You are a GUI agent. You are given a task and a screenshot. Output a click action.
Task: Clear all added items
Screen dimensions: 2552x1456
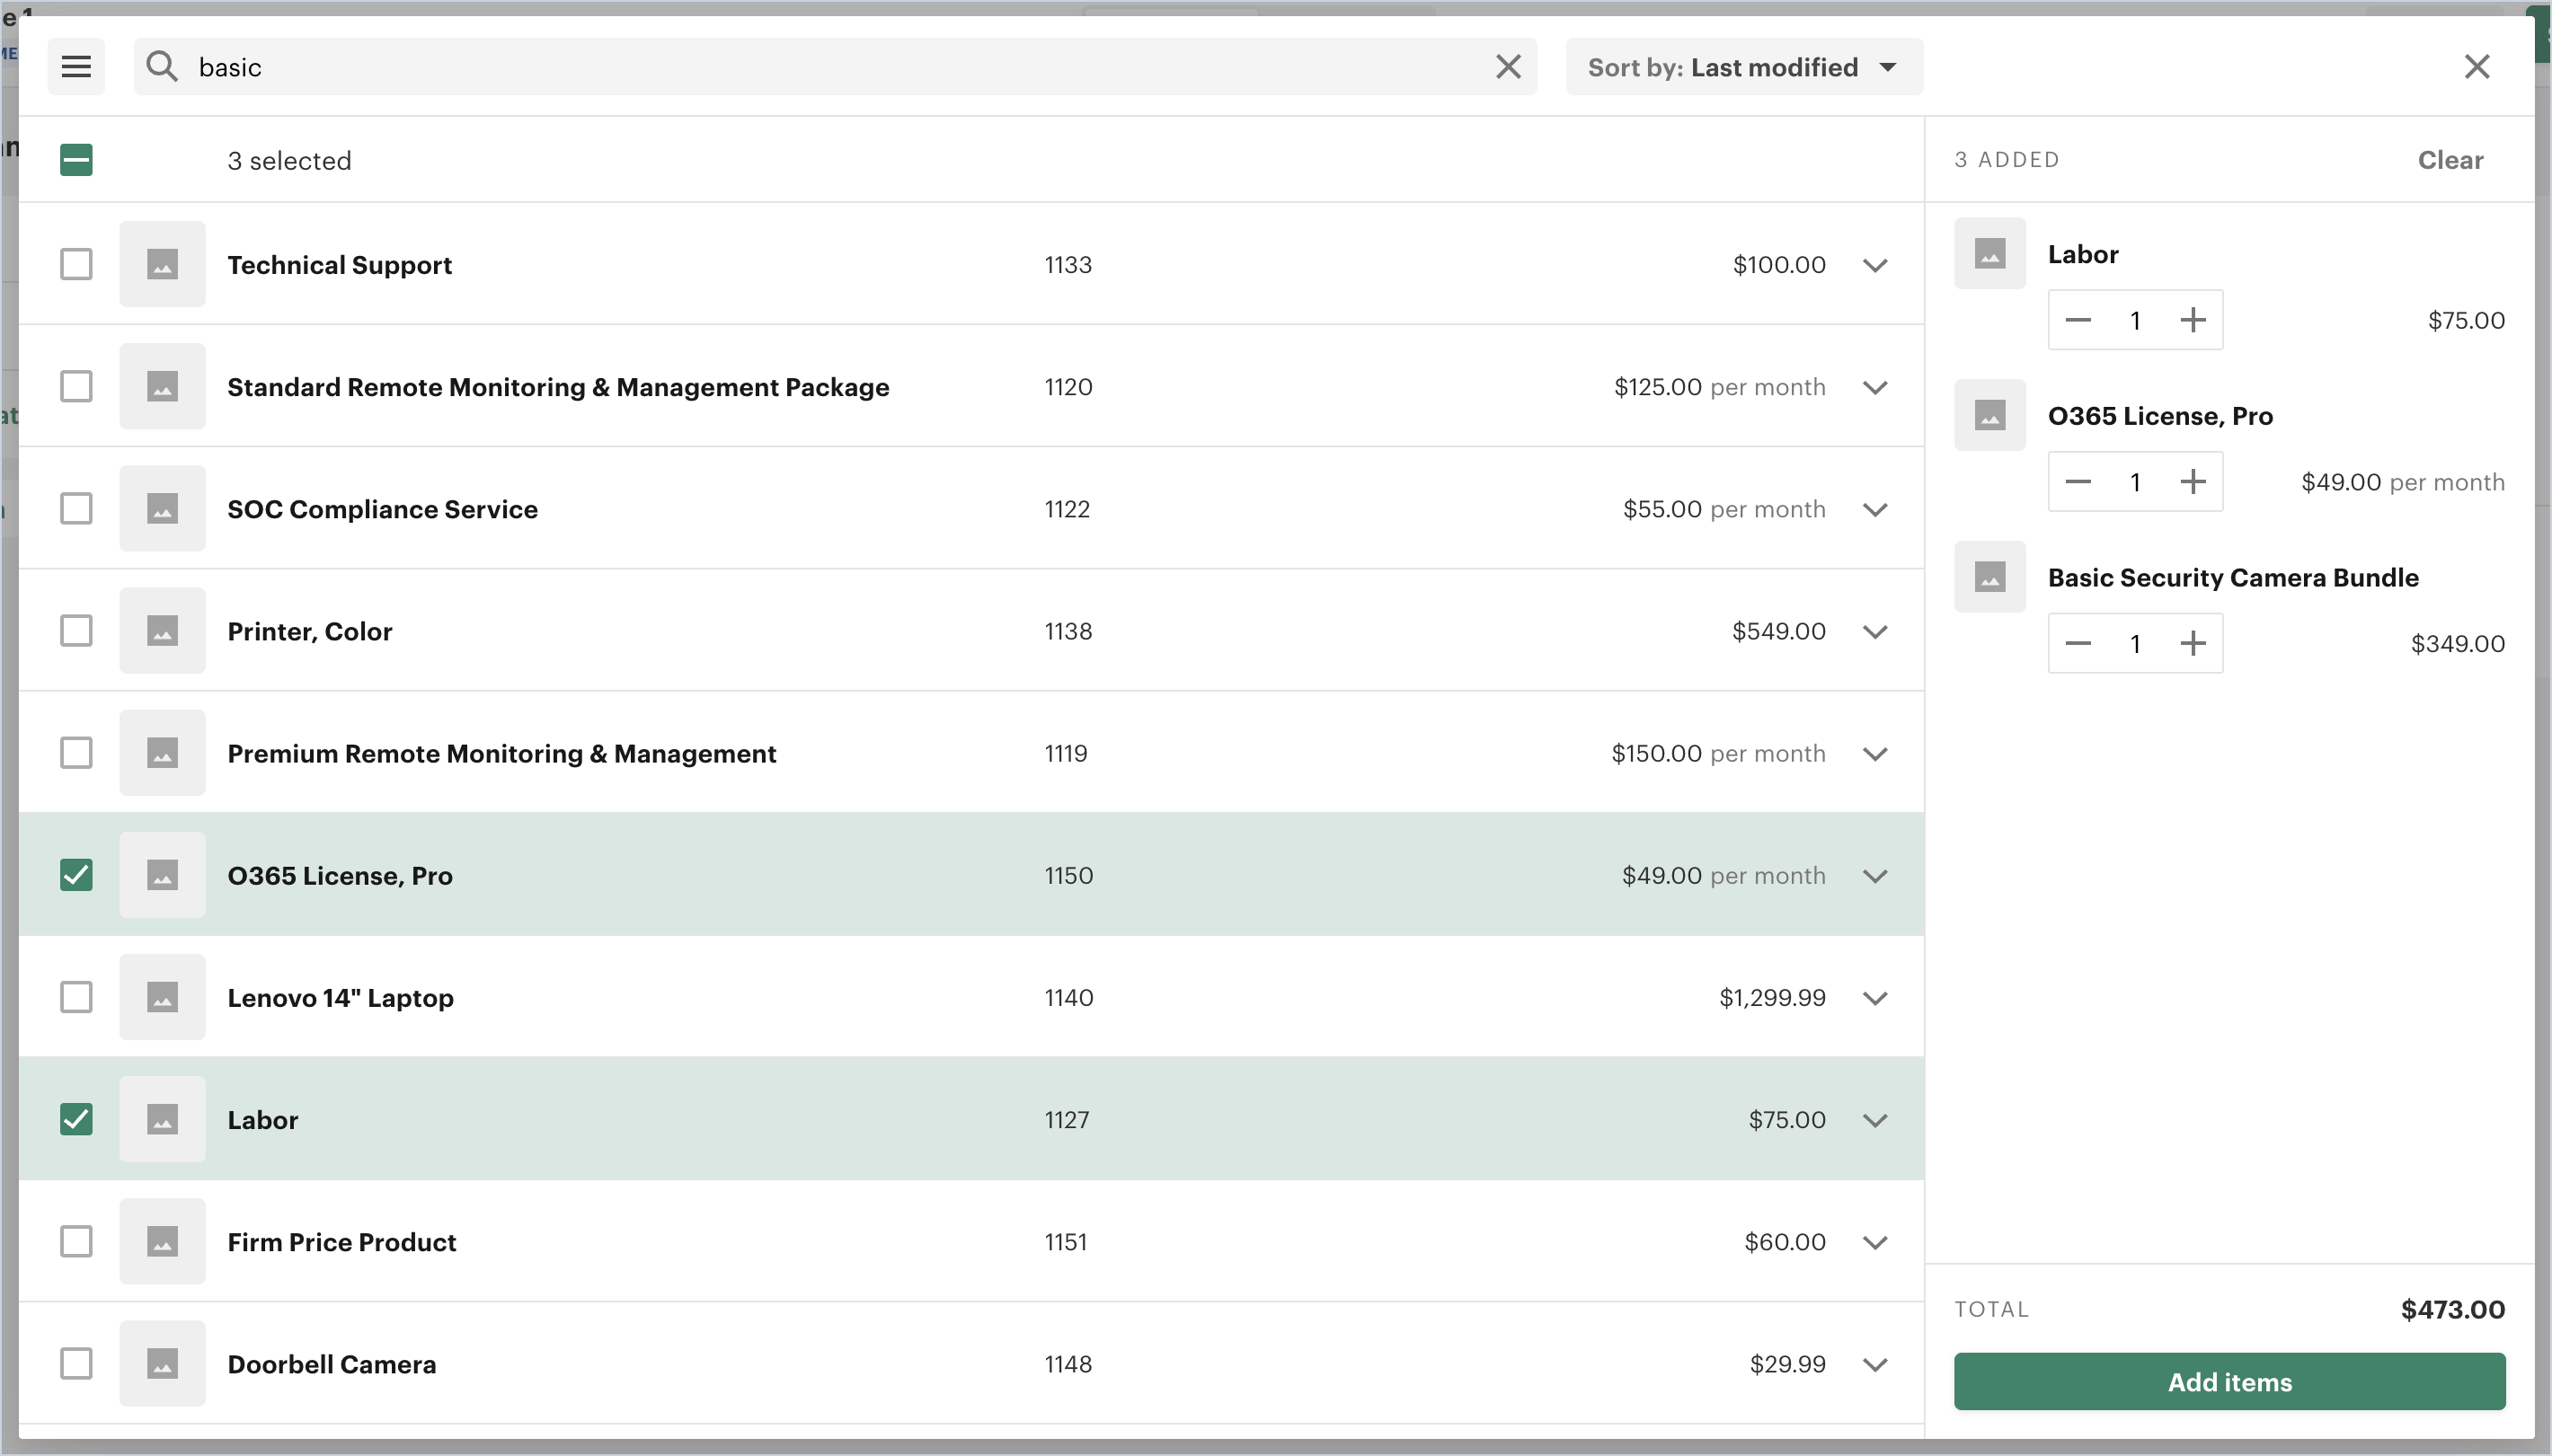coord(2449,160)
